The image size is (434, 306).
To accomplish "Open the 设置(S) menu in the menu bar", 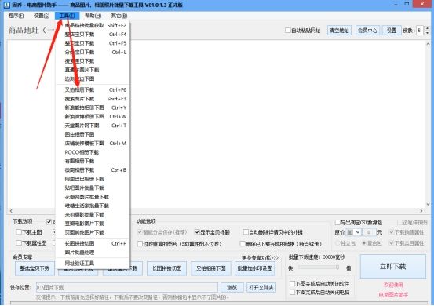I will pos(42,16).
